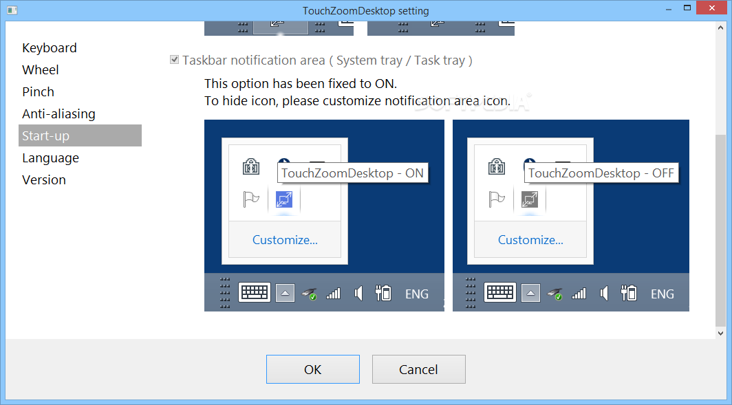
Task: Click ENG language indicator in OFF preview
Action: click(663, 294)
